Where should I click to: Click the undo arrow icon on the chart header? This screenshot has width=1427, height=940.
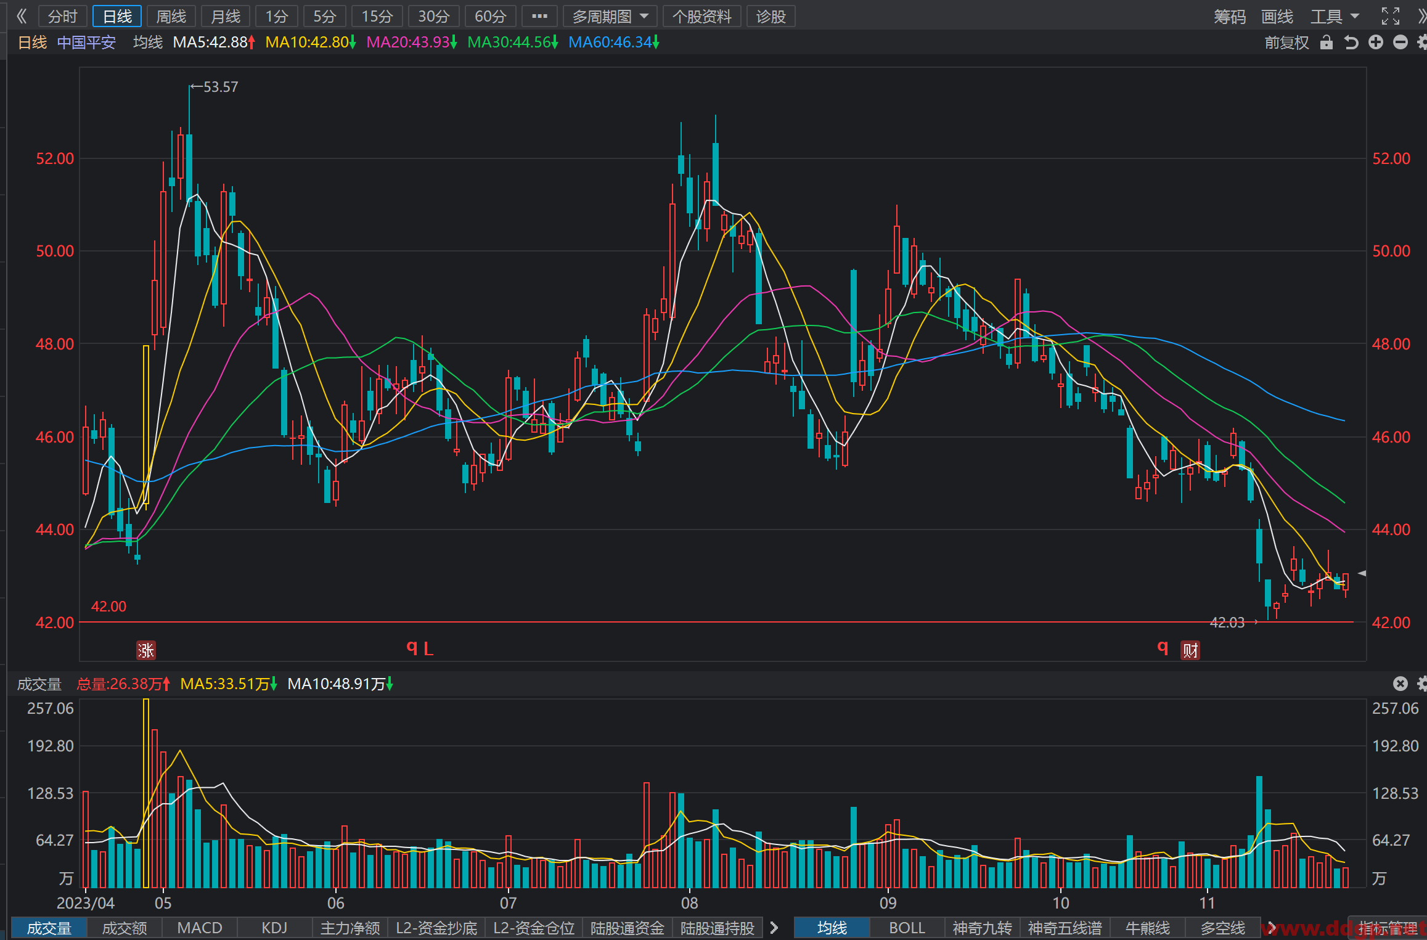(x=1351, y=43)
